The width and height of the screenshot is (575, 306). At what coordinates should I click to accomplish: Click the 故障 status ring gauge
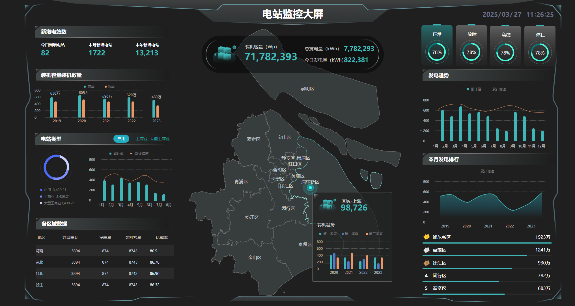click(x=471, y=52)
